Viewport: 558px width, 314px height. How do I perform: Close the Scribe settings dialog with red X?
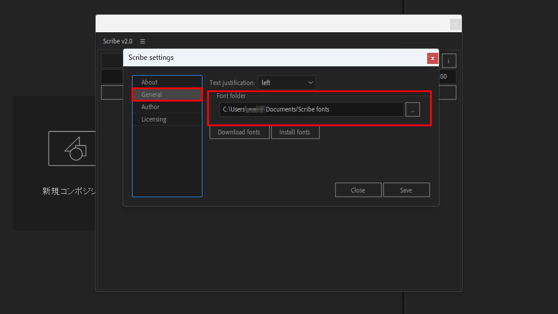click(432, 58)
